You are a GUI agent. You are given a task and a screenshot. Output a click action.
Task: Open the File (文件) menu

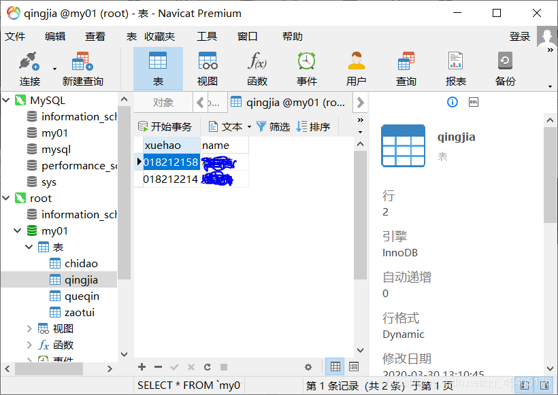(x=15, y=36)
